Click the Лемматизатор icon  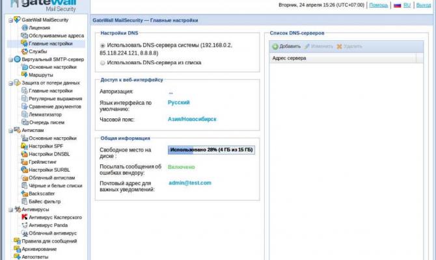click(x=25, y=114)
